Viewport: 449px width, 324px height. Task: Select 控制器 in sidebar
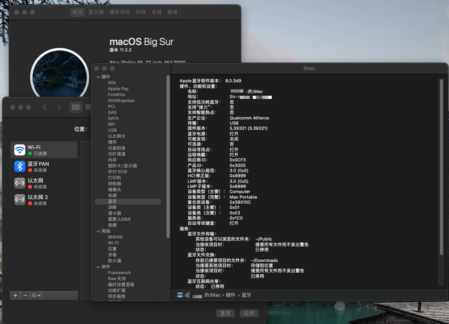coord(115,184)
